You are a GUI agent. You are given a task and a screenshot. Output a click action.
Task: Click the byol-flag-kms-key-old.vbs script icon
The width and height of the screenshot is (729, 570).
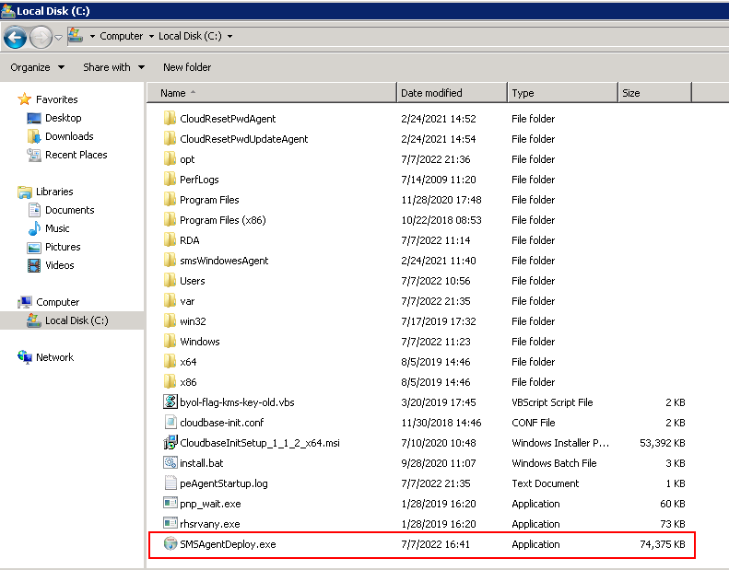(170, 402)
